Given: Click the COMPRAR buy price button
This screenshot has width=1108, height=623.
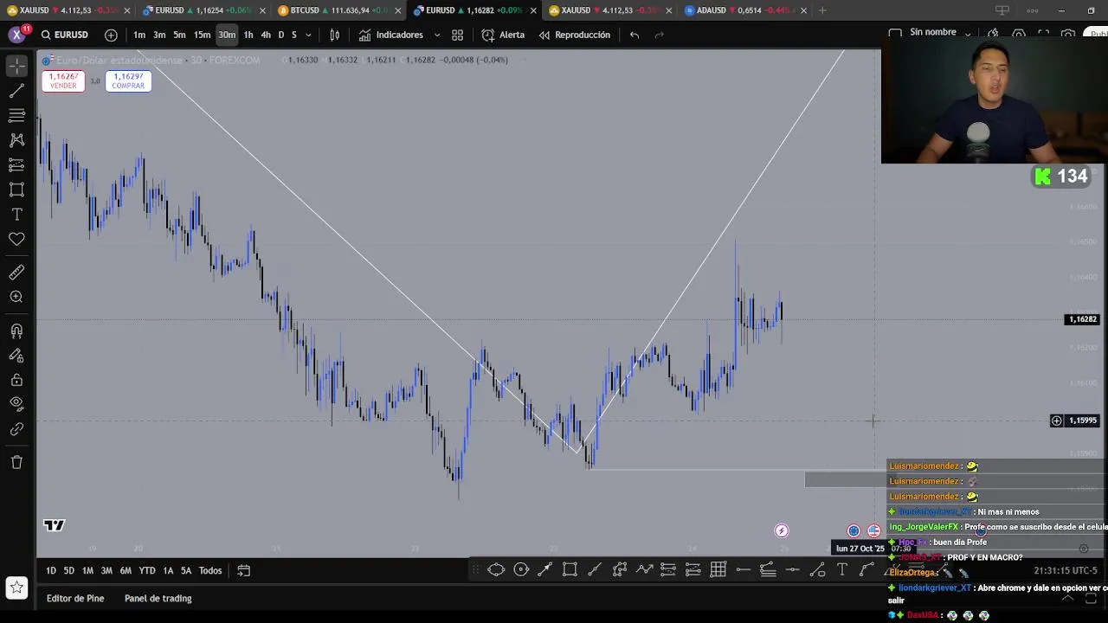Looking at the screenshot, I should pos(128,80).
